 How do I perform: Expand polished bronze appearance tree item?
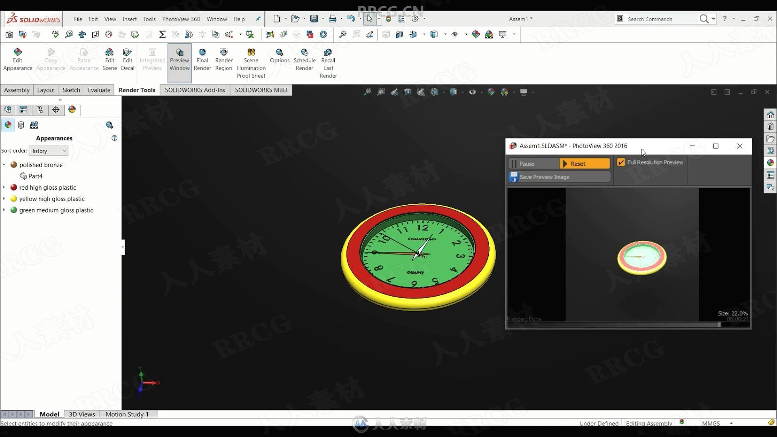(4, 164)
